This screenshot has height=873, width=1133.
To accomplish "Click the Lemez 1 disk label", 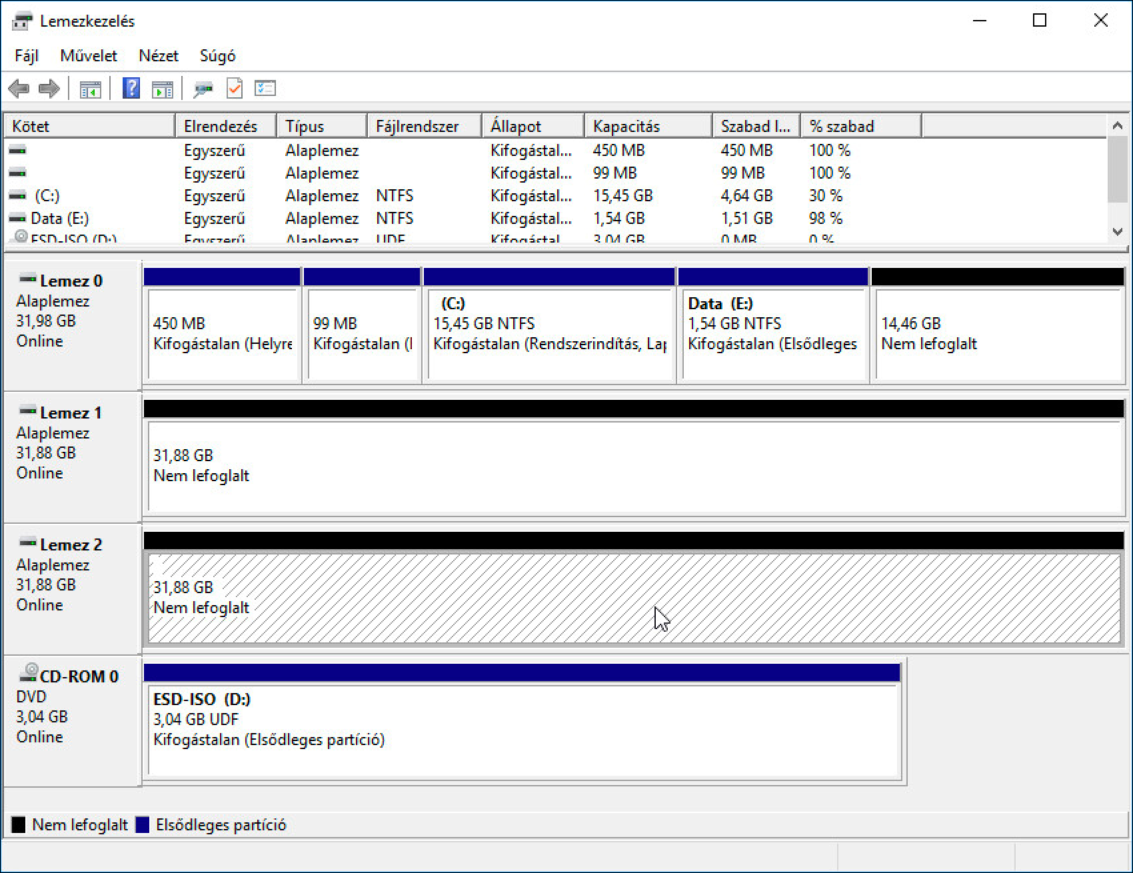I will click(71, 413).
